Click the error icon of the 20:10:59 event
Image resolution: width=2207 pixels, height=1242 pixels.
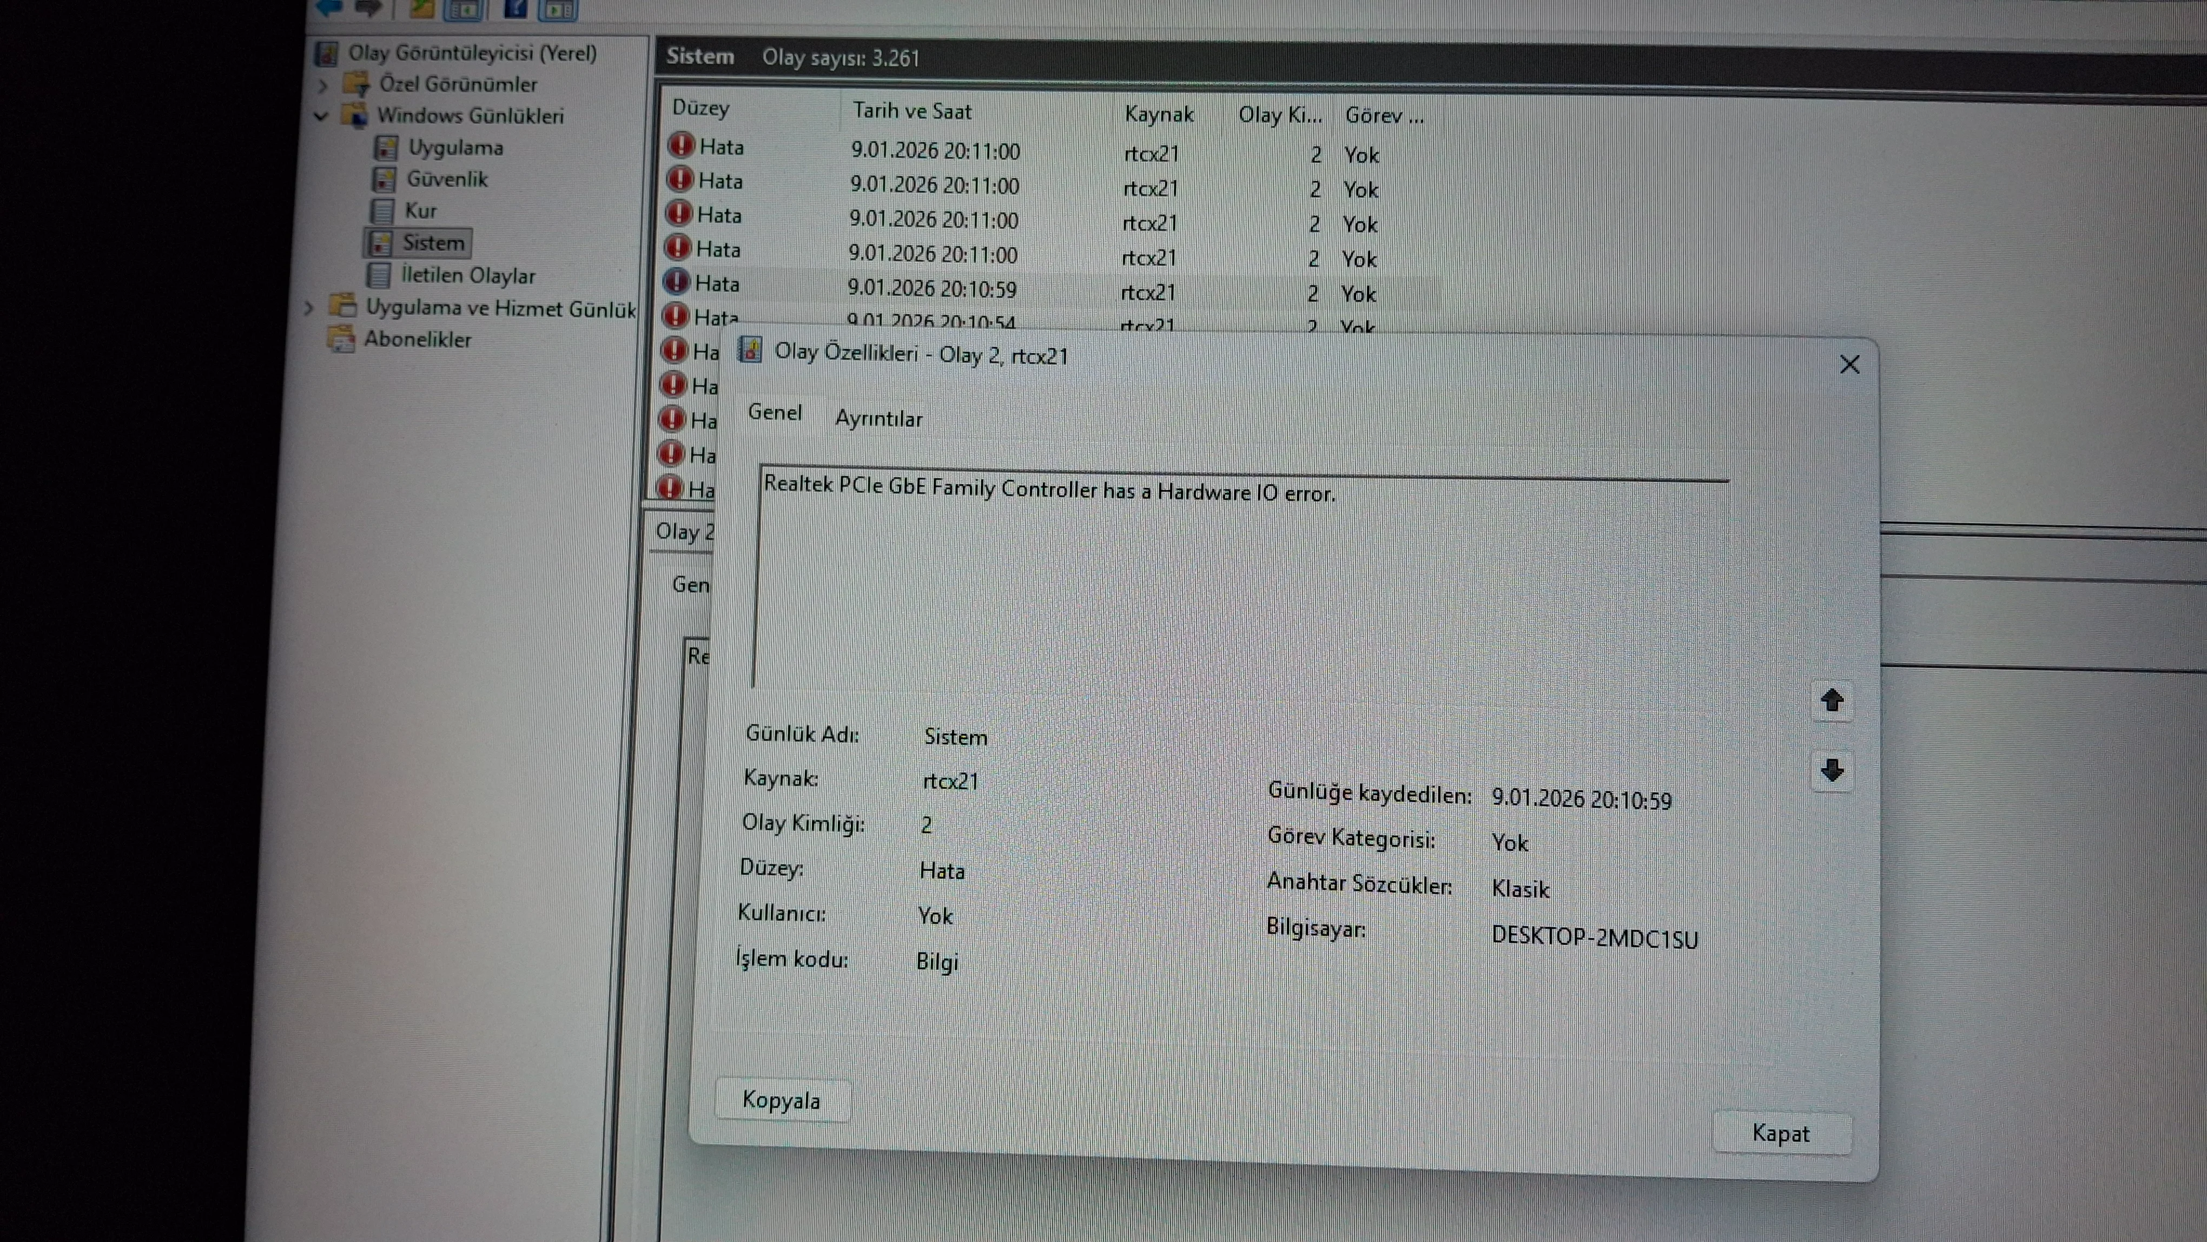click(677, 281)
